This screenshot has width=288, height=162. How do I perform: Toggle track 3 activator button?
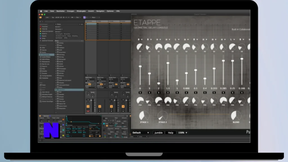pos(111,107)
